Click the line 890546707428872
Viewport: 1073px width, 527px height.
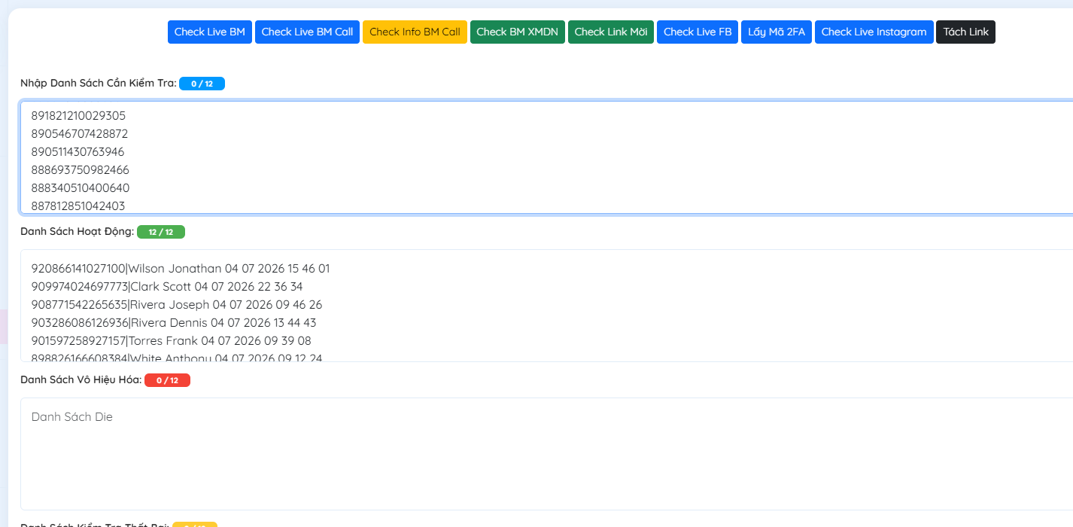(79, 134)
